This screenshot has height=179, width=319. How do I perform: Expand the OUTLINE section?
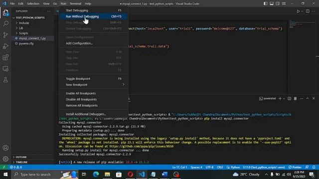(21, 157)
